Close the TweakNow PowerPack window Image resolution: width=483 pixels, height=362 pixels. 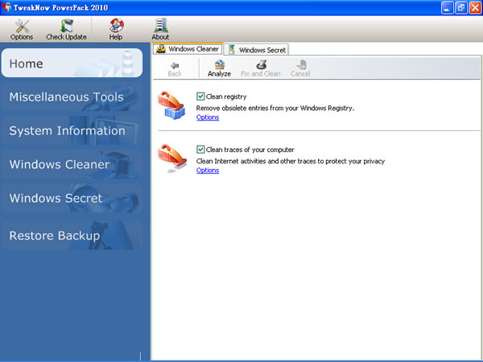click(x=475, y=7)
